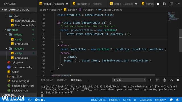This screenshot has width=182, height=102.
Task: Open more panel tabs ellipsis
Action: 89,80
